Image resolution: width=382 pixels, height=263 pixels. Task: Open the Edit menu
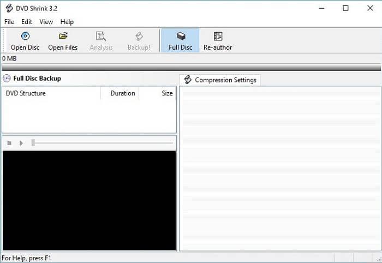[x=27, y=22]
